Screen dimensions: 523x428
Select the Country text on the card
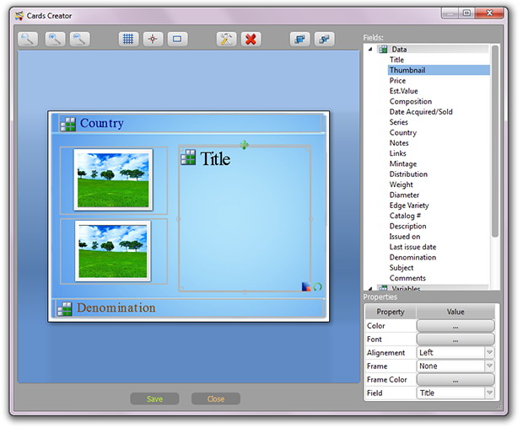click(102, 124)
